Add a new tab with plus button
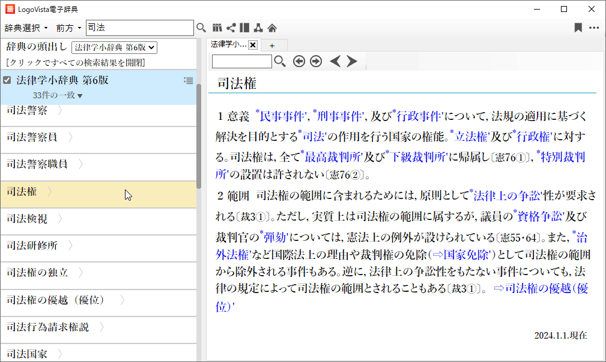606x362 pixels. pyautogui.click(x=272, y=46)
